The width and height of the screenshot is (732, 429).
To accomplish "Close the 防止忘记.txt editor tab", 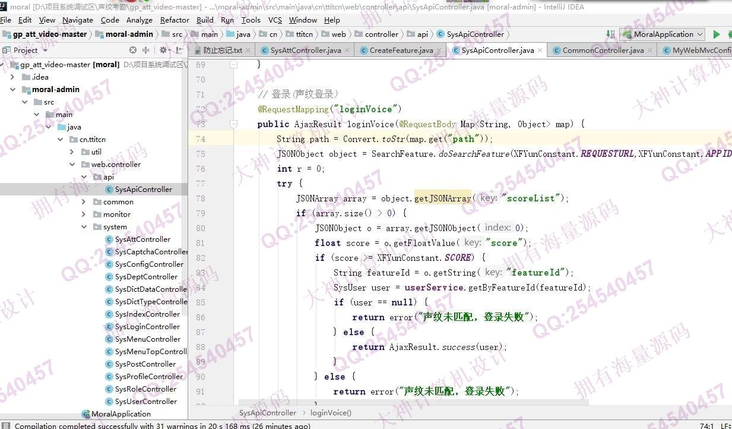I will [x=248, y=51].
